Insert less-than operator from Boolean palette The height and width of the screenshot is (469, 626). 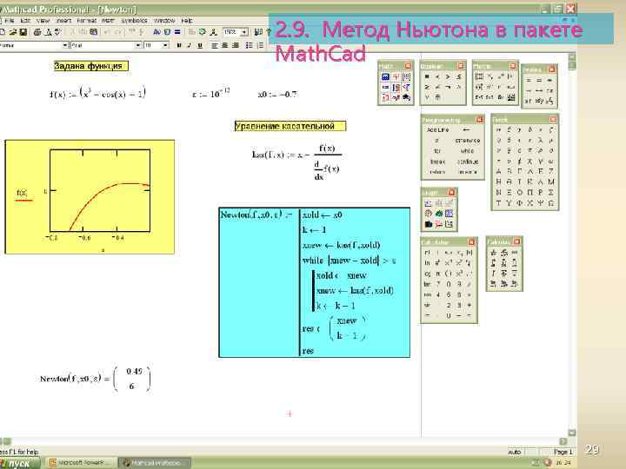[x=437, y=77]
